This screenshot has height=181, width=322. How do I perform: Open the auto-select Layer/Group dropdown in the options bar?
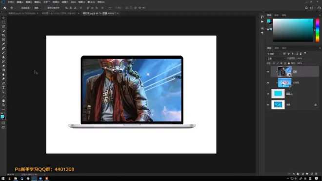tap(38, 8)
